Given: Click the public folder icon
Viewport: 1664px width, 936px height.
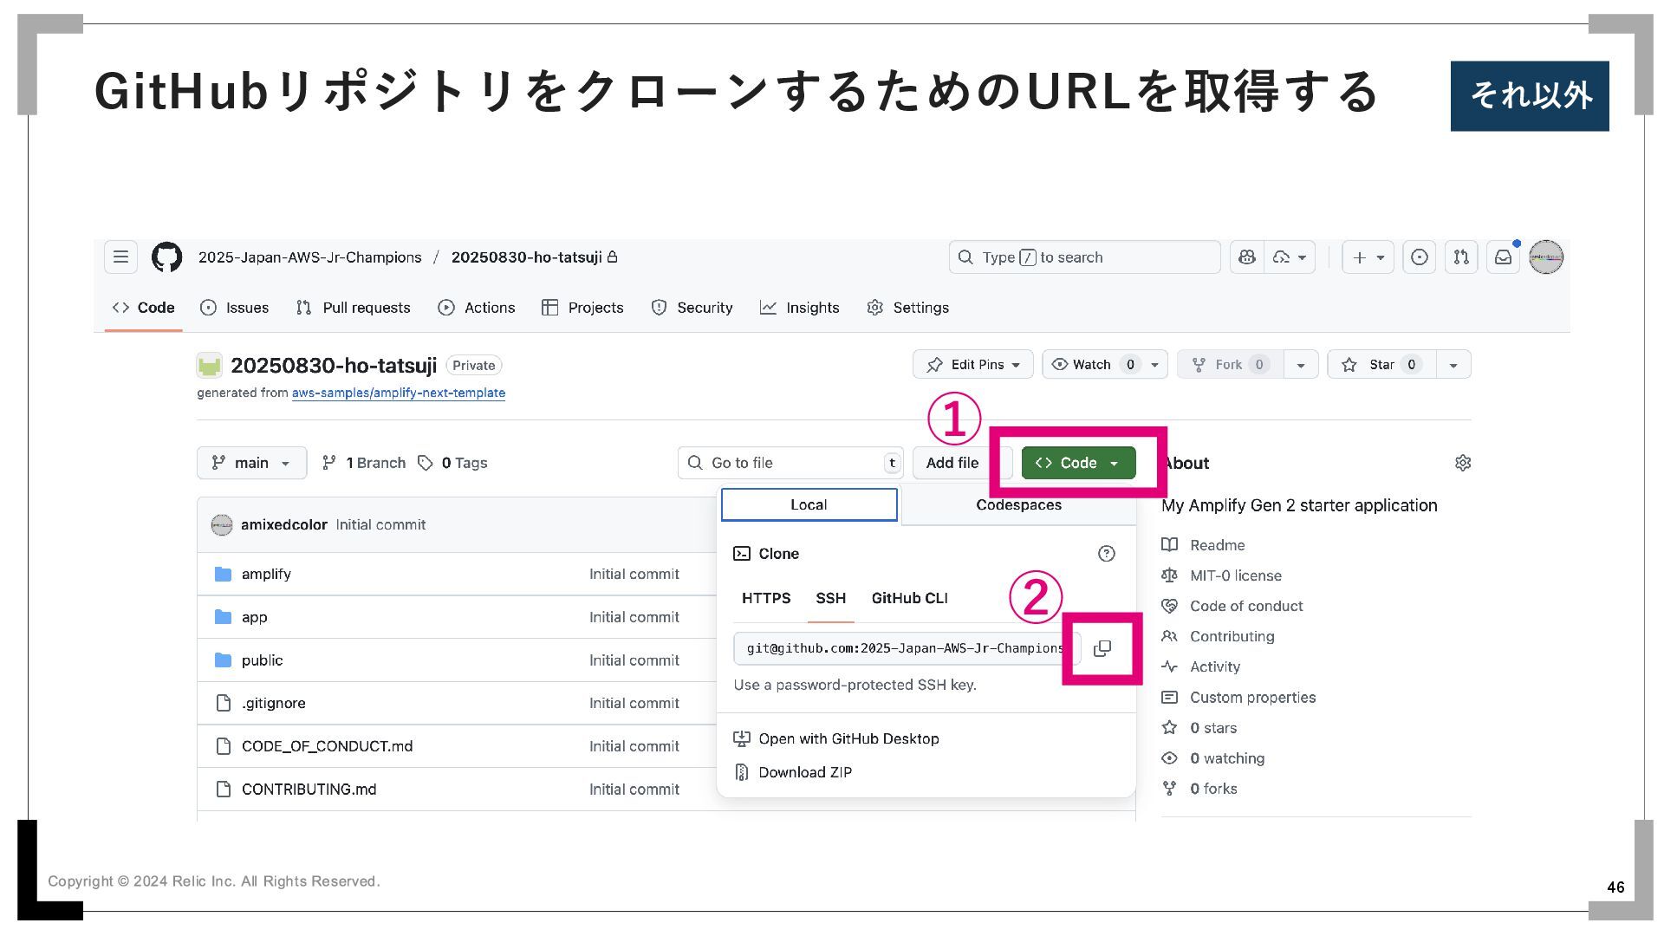Looking at the screenshot, I should [223, 660].
